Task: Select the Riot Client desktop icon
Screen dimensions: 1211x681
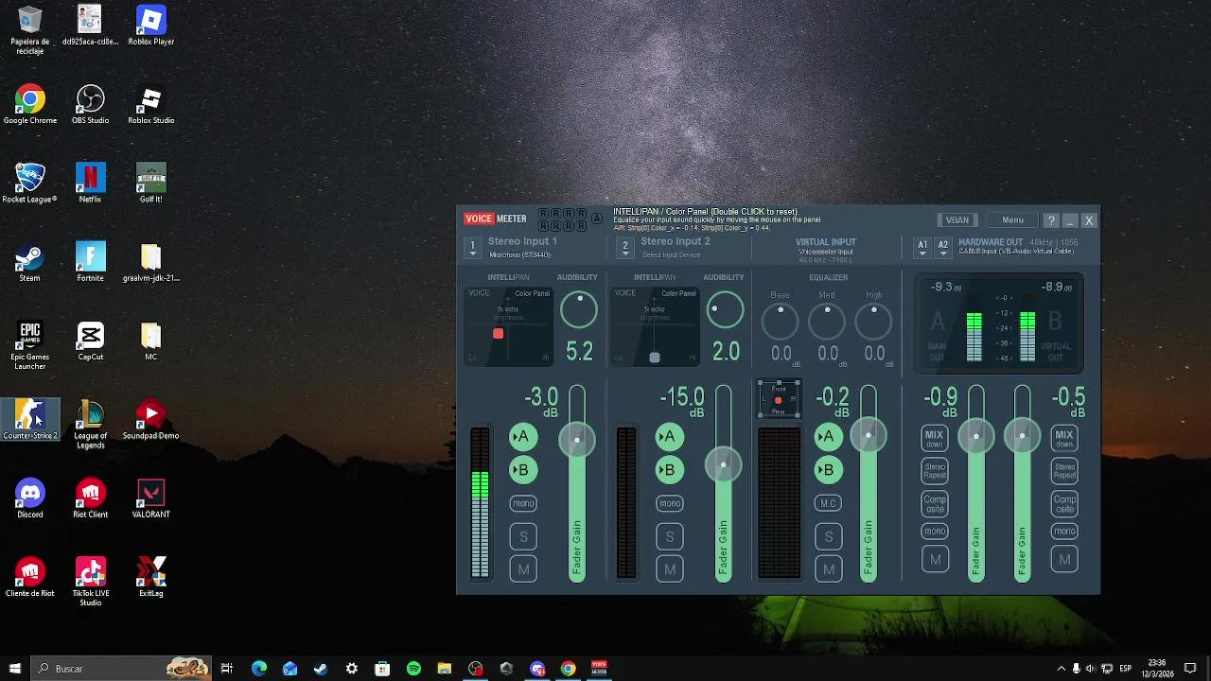Action: pos(91,498)
